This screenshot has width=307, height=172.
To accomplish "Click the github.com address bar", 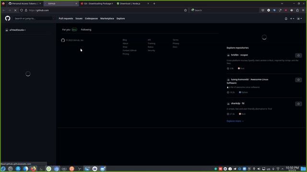I will point(104,11).
